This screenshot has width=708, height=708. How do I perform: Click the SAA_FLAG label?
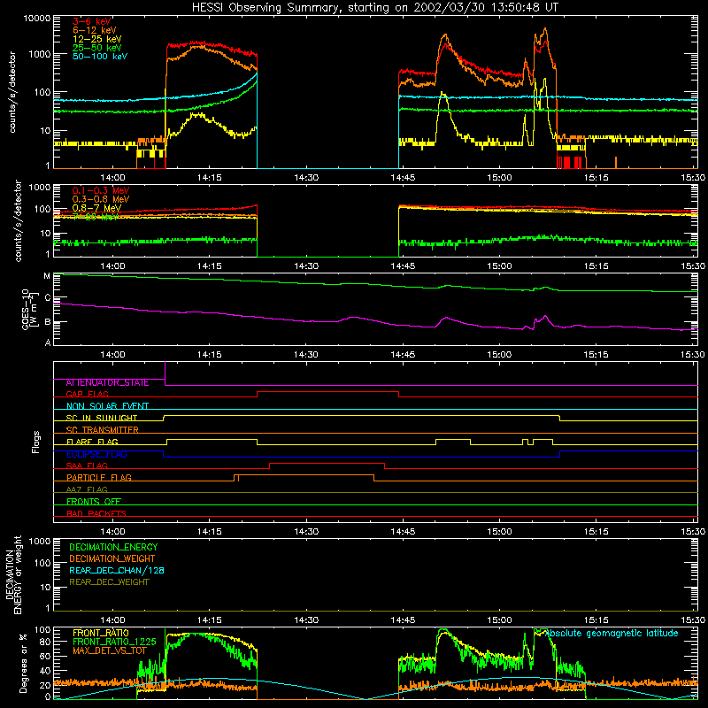tap(87, 466)
